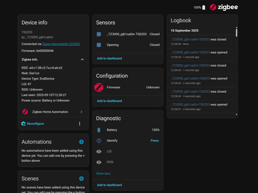This screenshot has width=258, height=193.
Task: Click the Battery icon in Diagnostic
Action: pos(99,130)
